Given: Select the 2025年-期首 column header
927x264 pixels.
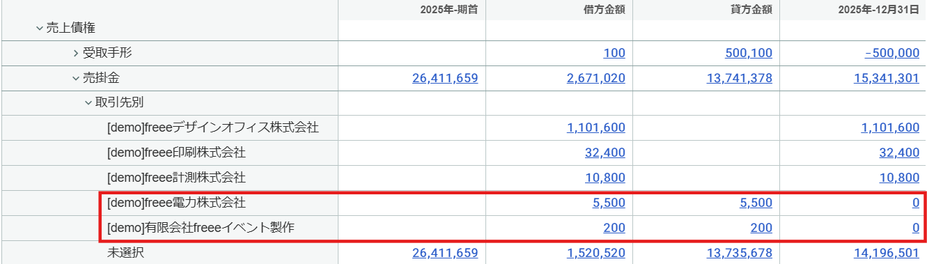Looking at the screenshot, I should [449, 10].
